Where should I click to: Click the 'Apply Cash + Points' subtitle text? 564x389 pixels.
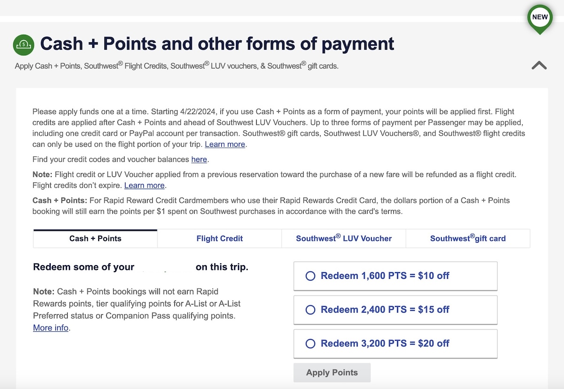pyautogui.click(x=177, y=66)
